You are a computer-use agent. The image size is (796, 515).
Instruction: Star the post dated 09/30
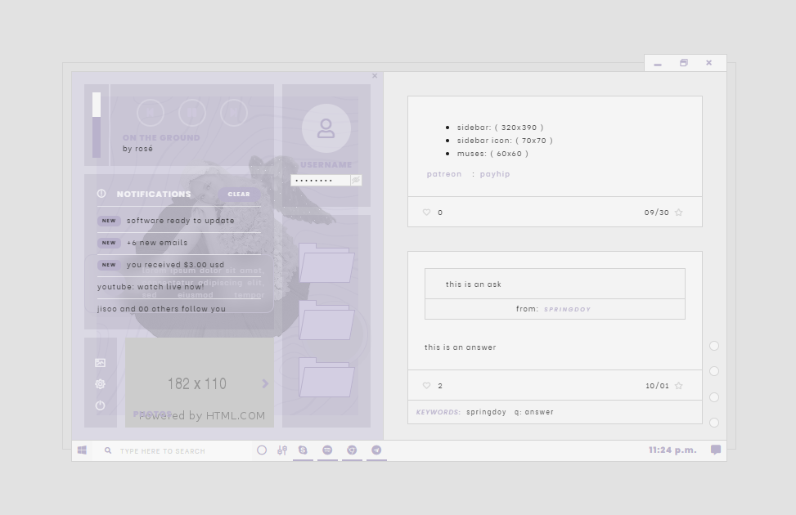coord(679,212)
